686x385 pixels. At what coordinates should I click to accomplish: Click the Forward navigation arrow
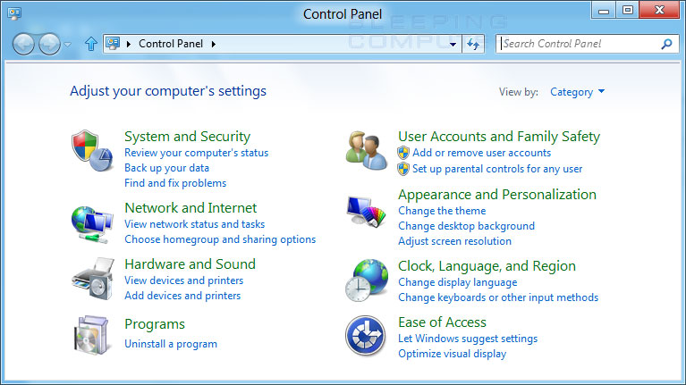49,44
